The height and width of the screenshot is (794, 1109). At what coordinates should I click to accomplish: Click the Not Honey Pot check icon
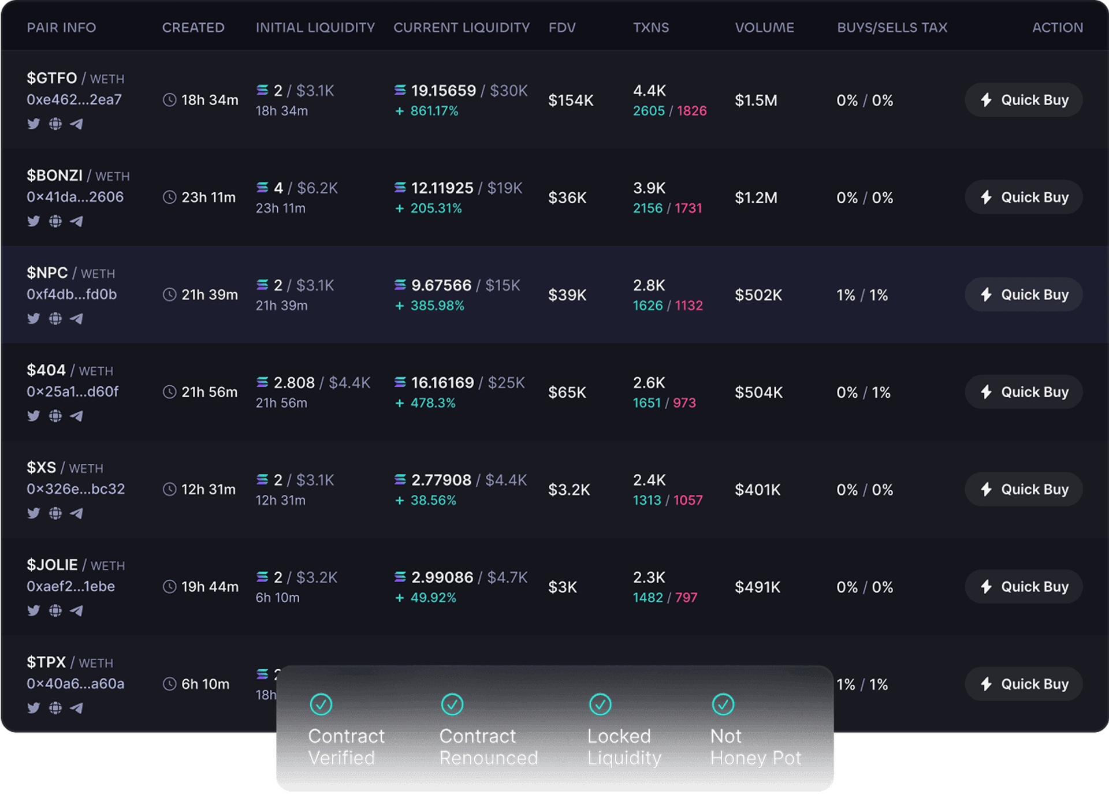pyautogui.click(x=723, y=704)
